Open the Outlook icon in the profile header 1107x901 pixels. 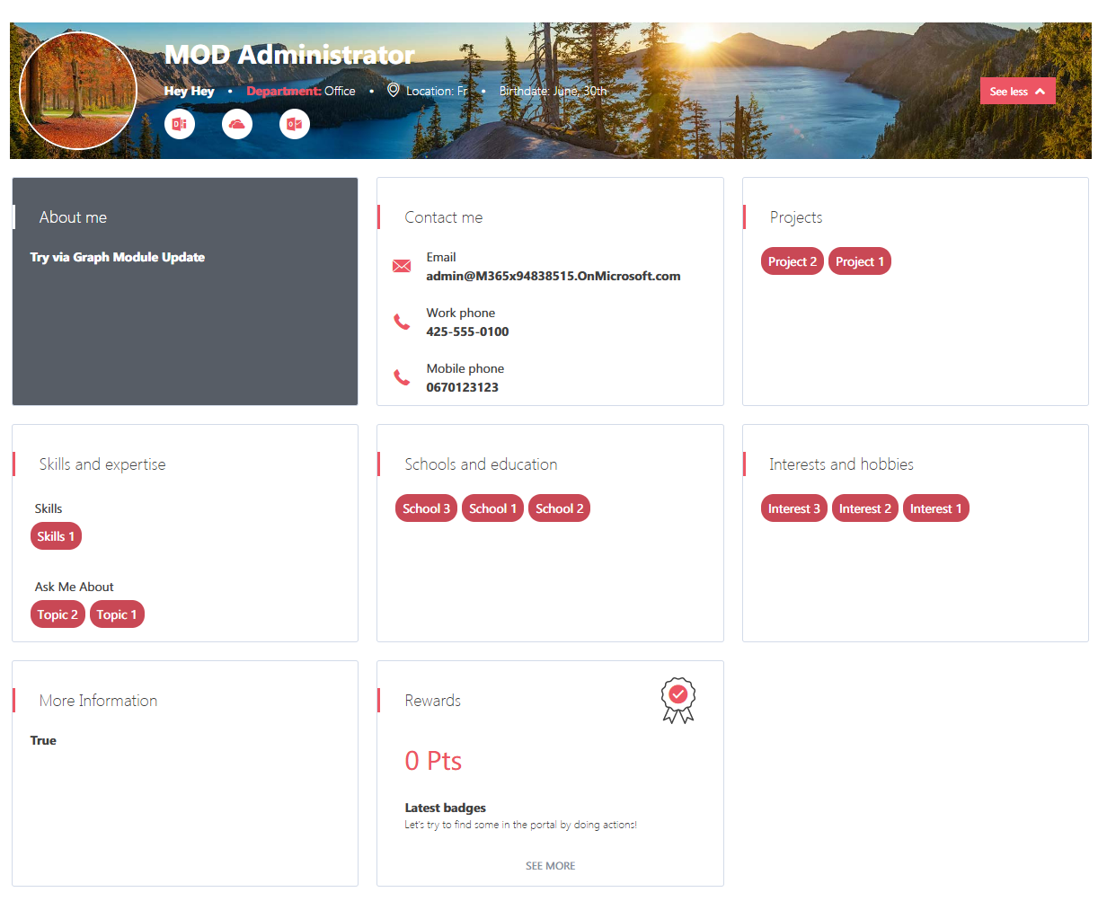(x=295, y=124)
